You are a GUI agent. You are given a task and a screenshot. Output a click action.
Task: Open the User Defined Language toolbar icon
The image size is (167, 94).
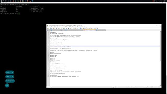pos(82,28)
